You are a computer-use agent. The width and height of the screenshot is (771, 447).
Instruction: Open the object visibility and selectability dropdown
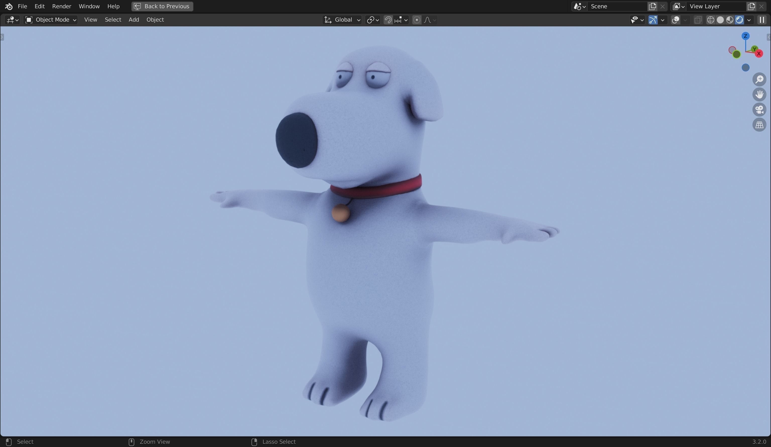pos(637,20)
